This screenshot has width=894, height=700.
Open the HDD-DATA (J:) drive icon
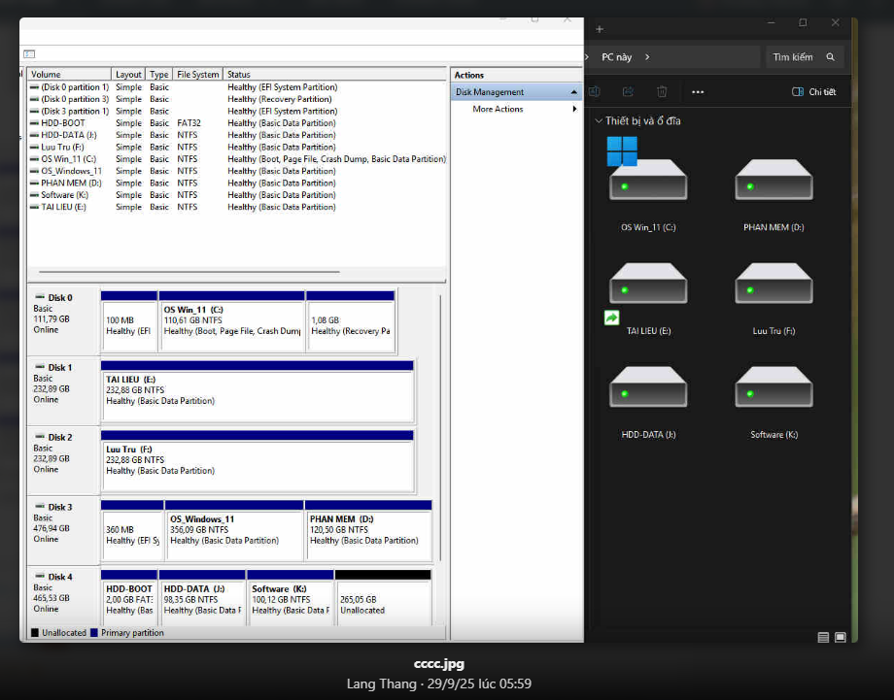648,386
